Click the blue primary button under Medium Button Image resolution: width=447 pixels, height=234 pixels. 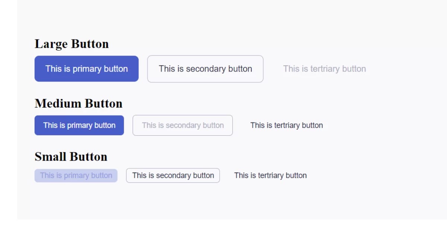tap(79, 125)
